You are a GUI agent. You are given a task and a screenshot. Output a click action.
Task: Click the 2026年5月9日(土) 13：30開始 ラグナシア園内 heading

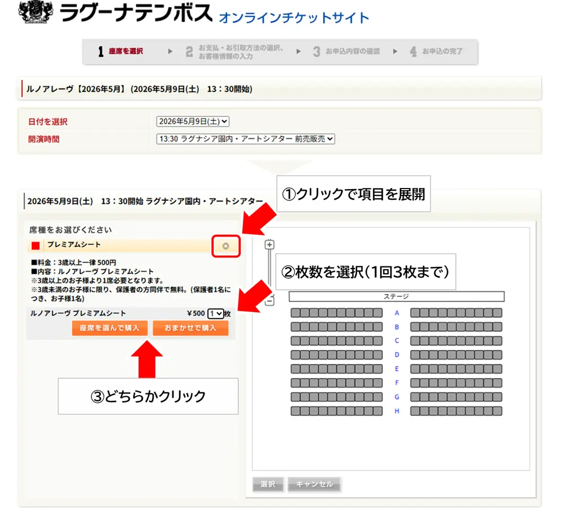click(145, 202)
